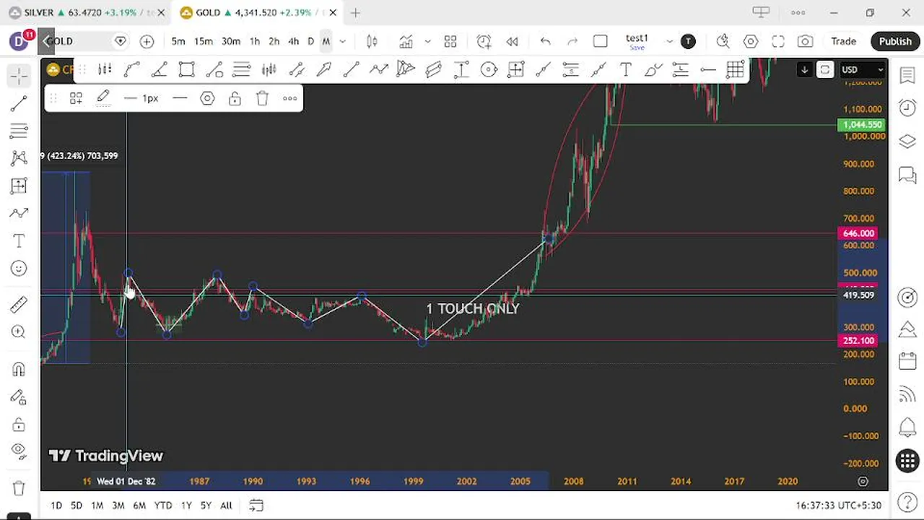Delete selected drawing via small toolbar trash
The image size is (924, 520).
tap(262, 98)
